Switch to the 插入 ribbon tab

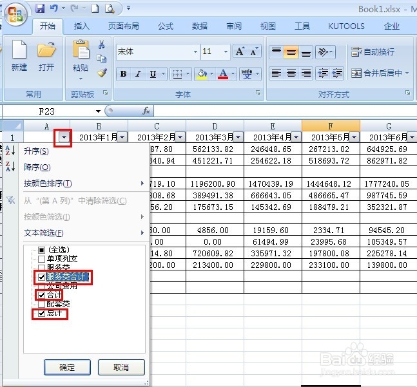tap(82, 26)
